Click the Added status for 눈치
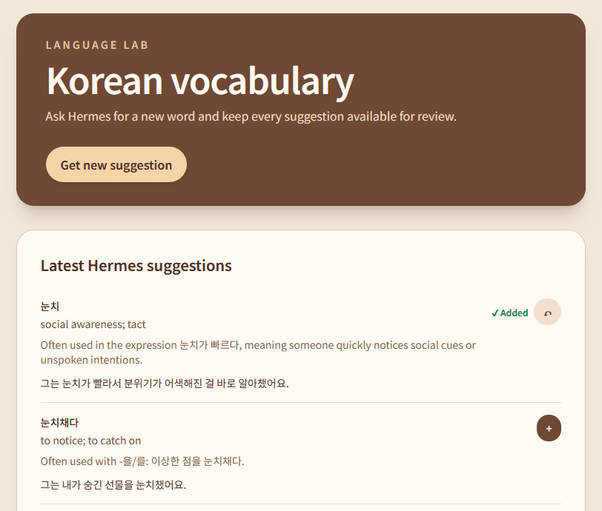The width and height of the screenshot is (602, 511). 510,313
